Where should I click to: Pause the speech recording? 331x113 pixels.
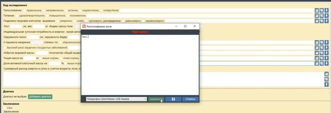pos(173,99)
